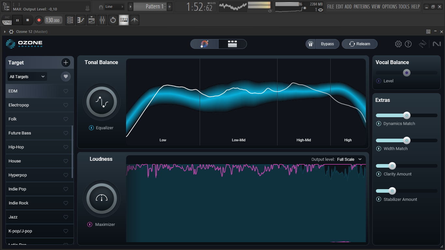Toggle the Vocal Balance Level power button
Viewport: 445px width, 250px height.
379,81
